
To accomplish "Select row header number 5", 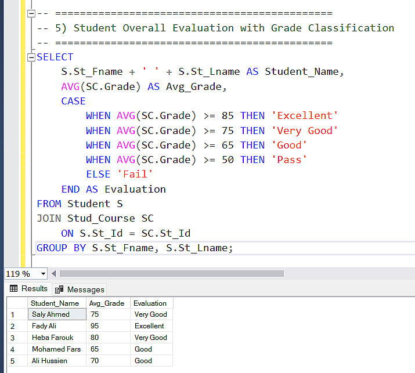I will 17,361.
